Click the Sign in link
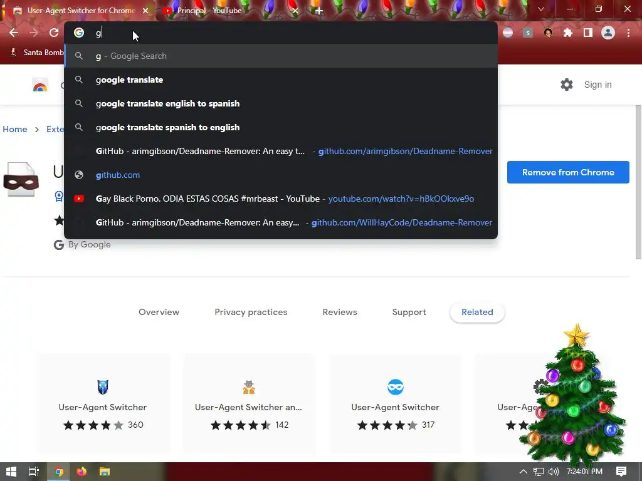Image resolution: width=642 pixels, height=481 pixels. click(x=597, y=85)
